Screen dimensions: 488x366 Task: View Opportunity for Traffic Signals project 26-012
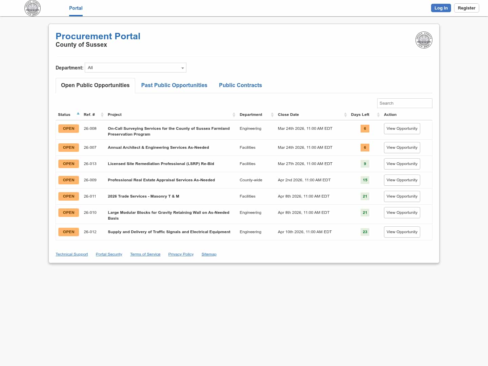click(x=402, y=232)
